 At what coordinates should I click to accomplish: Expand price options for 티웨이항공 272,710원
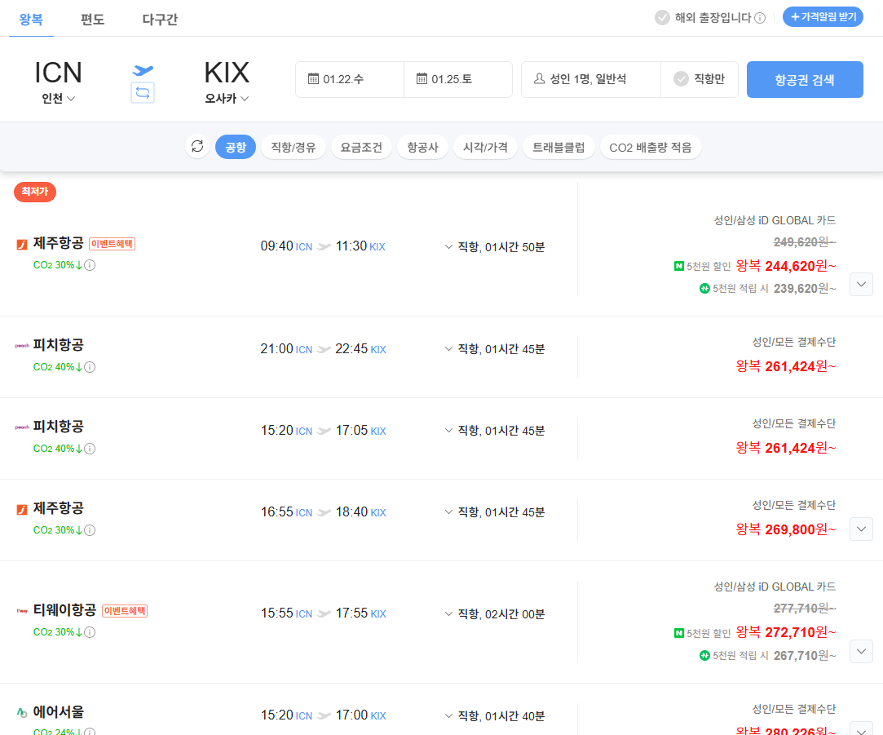[x=861, y=651]
